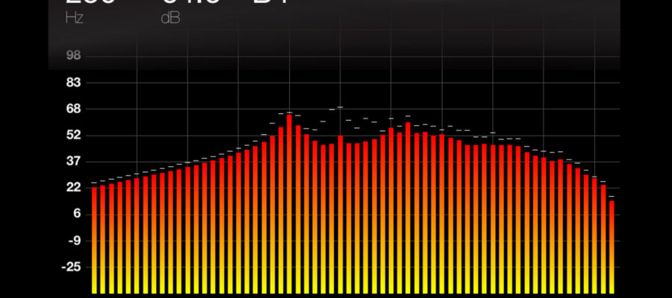Tap the Hz unit label
This screenshot has height=298, width=672.
tap(72, 17)
